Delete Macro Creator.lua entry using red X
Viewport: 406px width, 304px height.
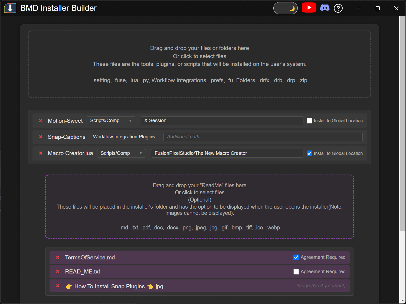coord(41,153)
